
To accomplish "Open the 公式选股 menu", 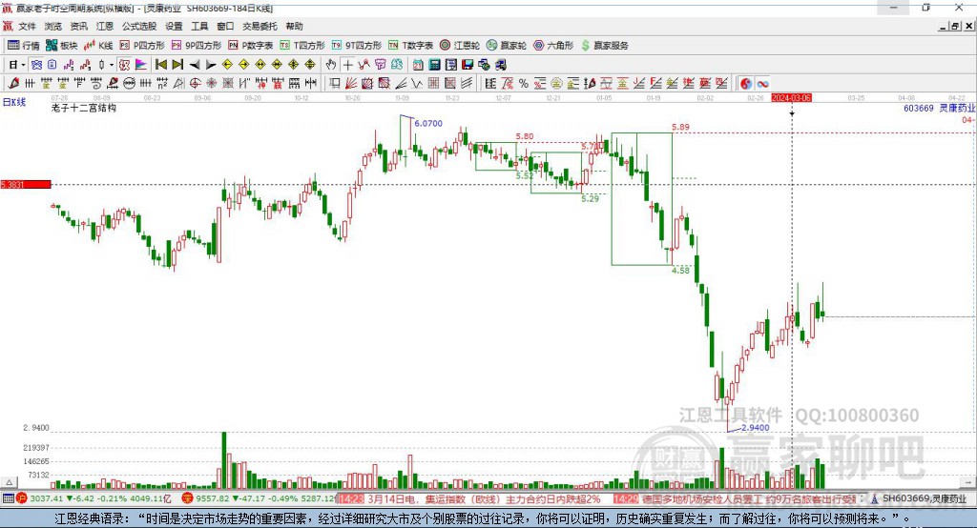I will click(139, 26).
